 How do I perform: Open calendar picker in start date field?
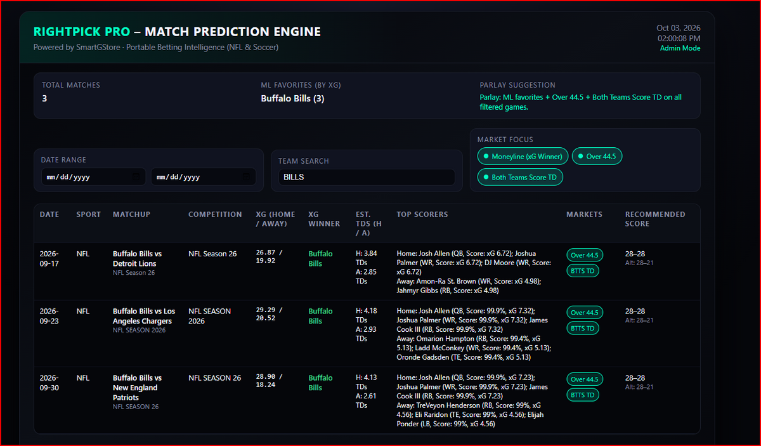[x=135, y=177]
